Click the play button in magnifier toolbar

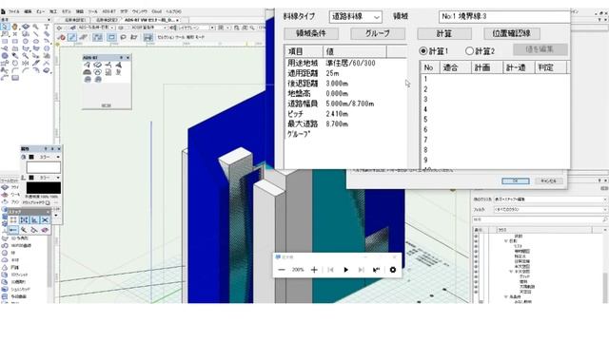pyautogui.click(x=345, y=270)
